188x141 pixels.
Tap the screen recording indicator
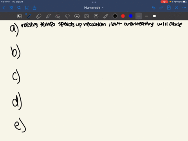point(164,2)
